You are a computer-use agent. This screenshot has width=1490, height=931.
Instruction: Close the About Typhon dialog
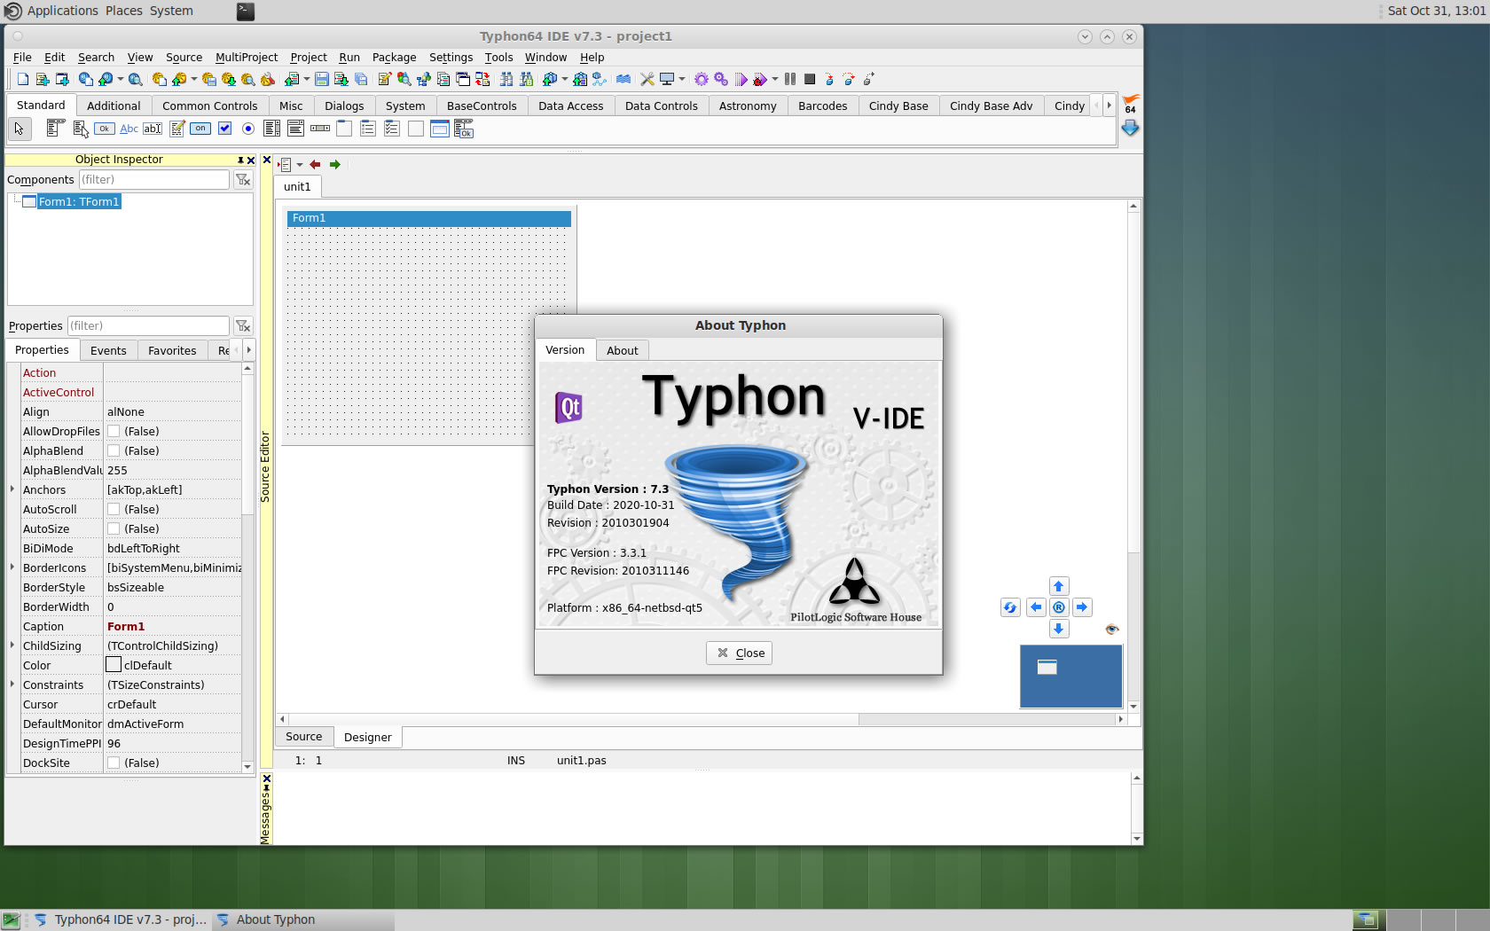[740, 653]
